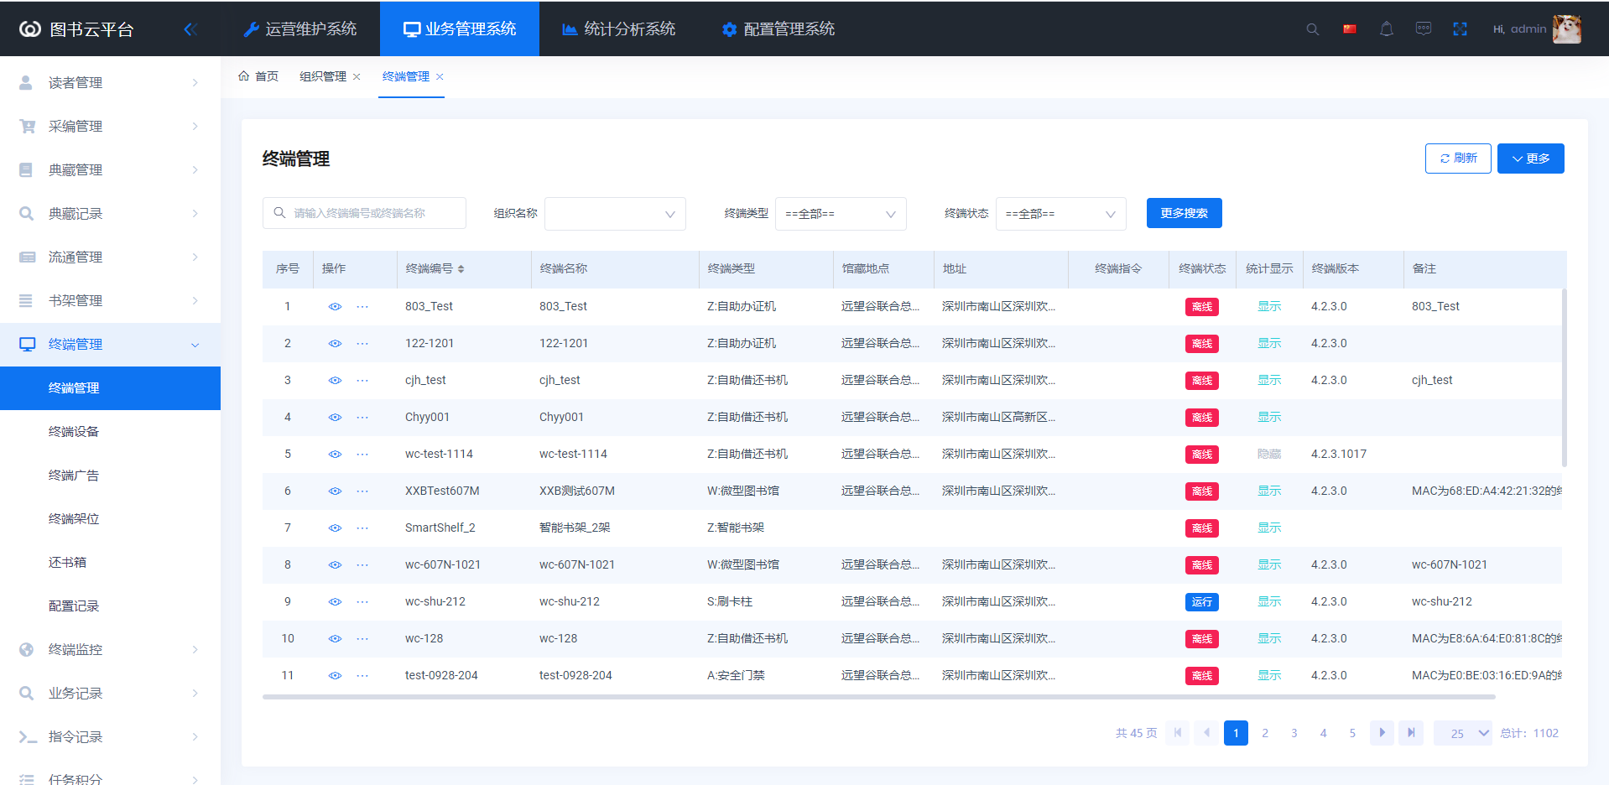Change page size dropdown showing 25
This screenshot has width=1609, height=785.
[1463, 733]
